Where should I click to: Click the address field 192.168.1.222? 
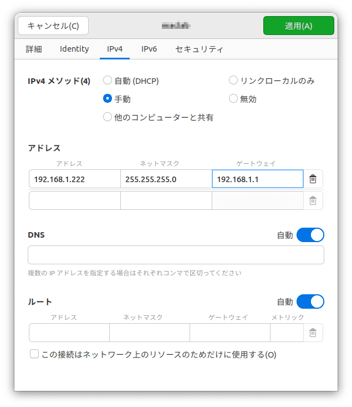pyautogui.click(x=75, y=179)
